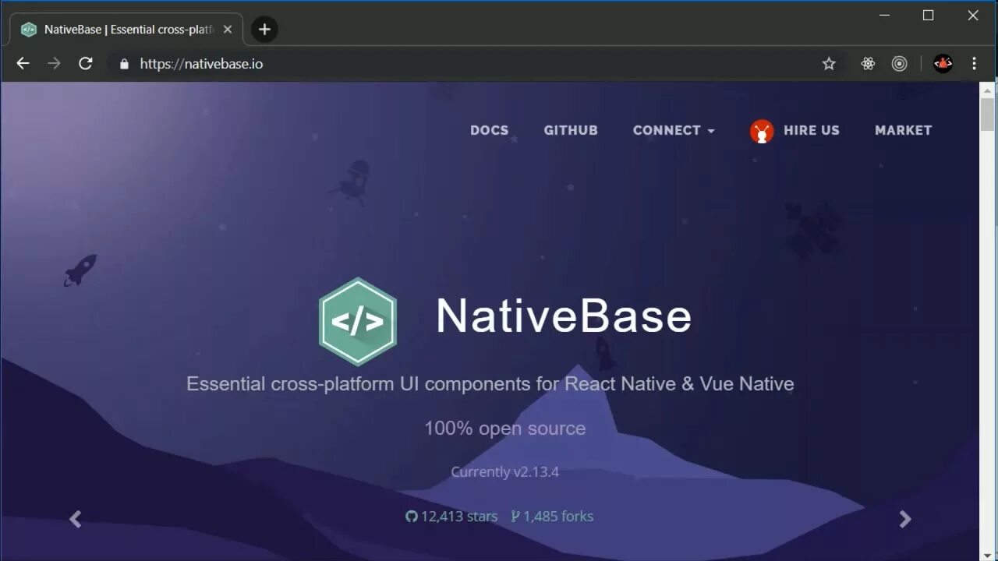Open the DOCS page
Screen dimensions: 998x561
[489, 130]
